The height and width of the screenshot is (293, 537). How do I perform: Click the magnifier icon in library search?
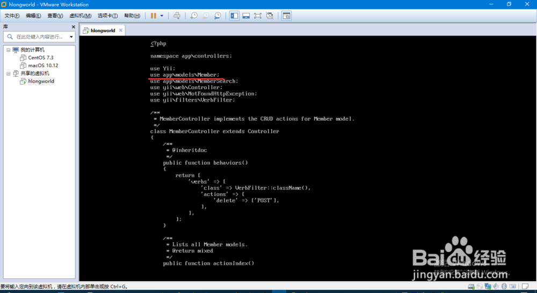[x=10, y=36]
